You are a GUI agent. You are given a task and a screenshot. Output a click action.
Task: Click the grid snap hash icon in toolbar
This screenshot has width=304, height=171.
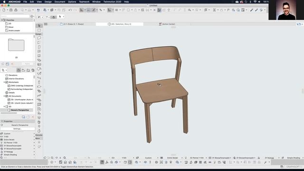tap(116, 10)
